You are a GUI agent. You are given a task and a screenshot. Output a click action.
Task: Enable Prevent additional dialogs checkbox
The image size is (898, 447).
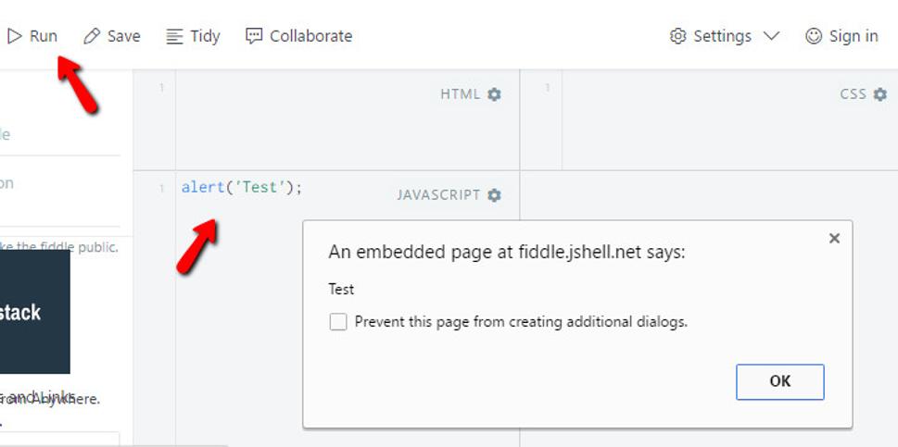pos(338,322)
